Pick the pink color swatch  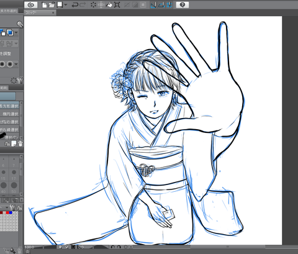4,212
